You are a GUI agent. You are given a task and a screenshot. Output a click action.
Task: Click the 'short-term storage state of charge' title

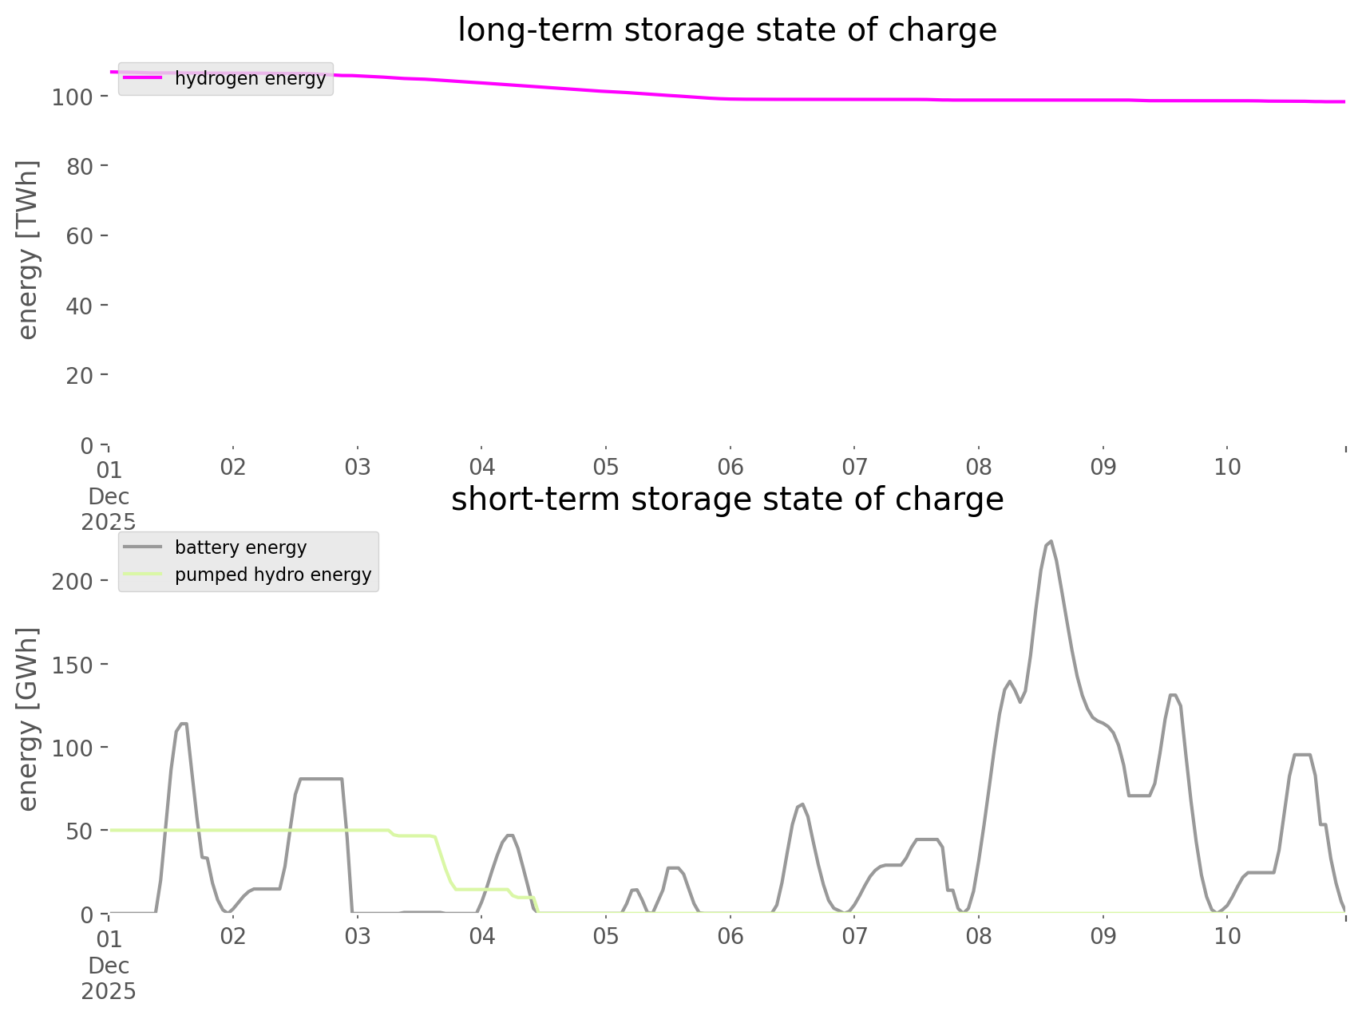coord(727,500)
